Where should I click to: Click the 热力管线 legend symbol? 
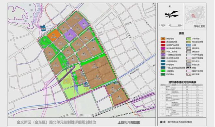click(x=189, y=61)
